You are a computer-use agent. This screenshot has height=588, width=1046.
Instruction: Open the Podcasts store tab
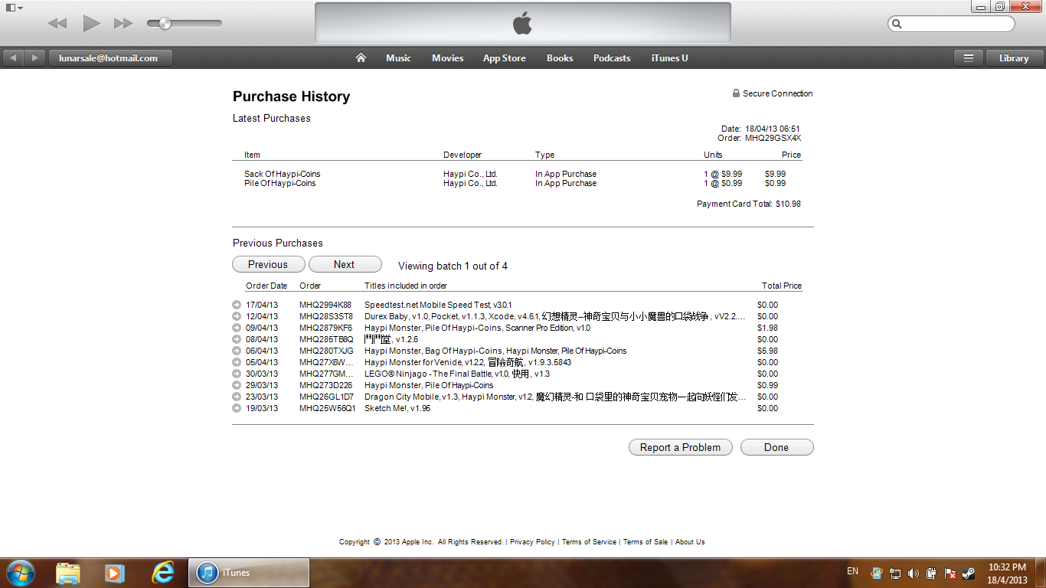(612, 58)
